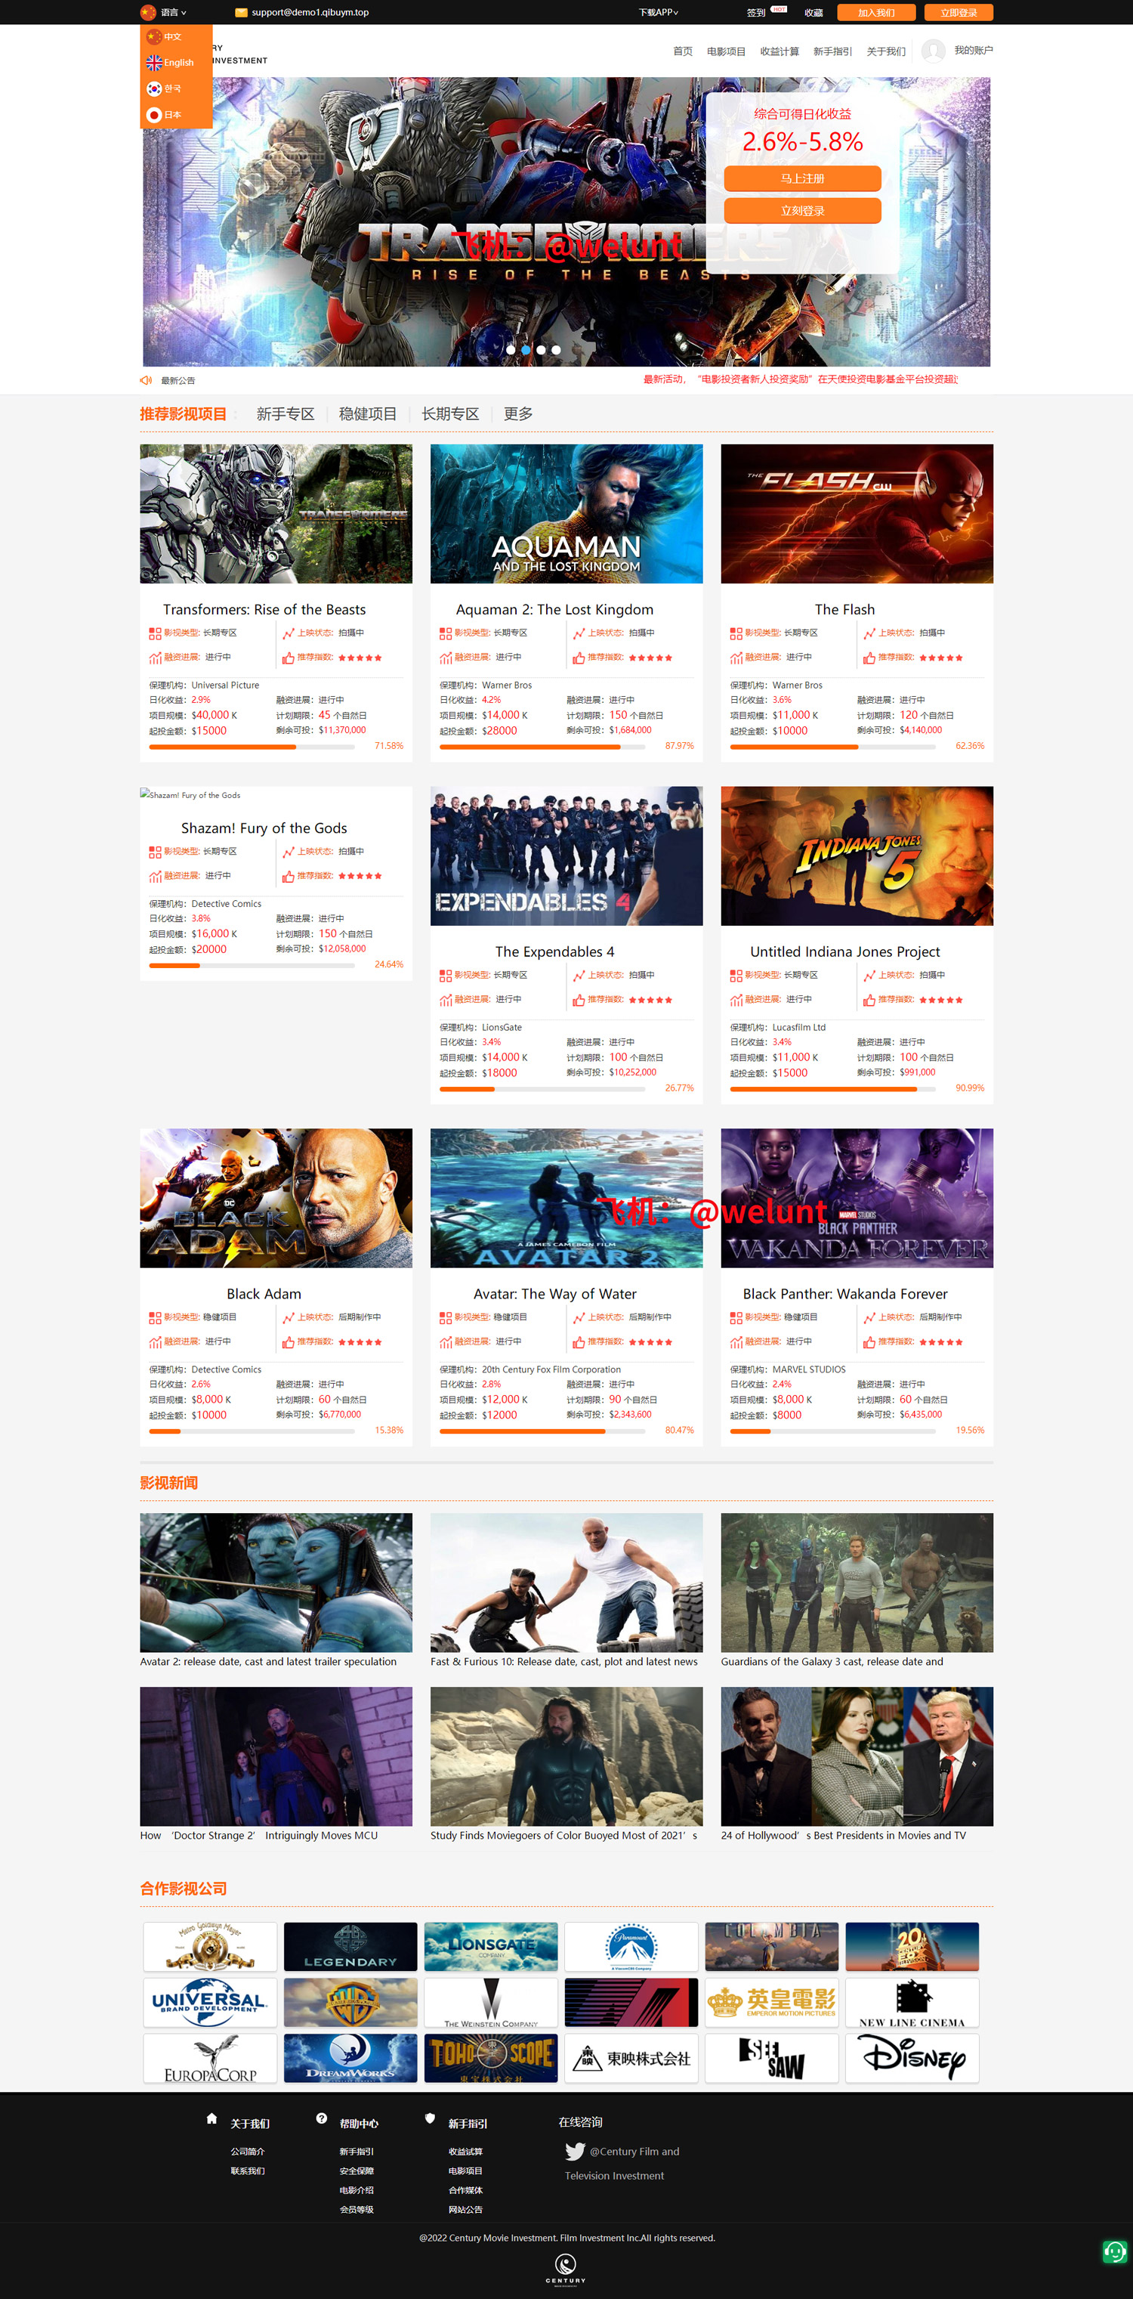Open the Shazam! Fury of the Gods title

pyautogui.click(x=264, y=828)
